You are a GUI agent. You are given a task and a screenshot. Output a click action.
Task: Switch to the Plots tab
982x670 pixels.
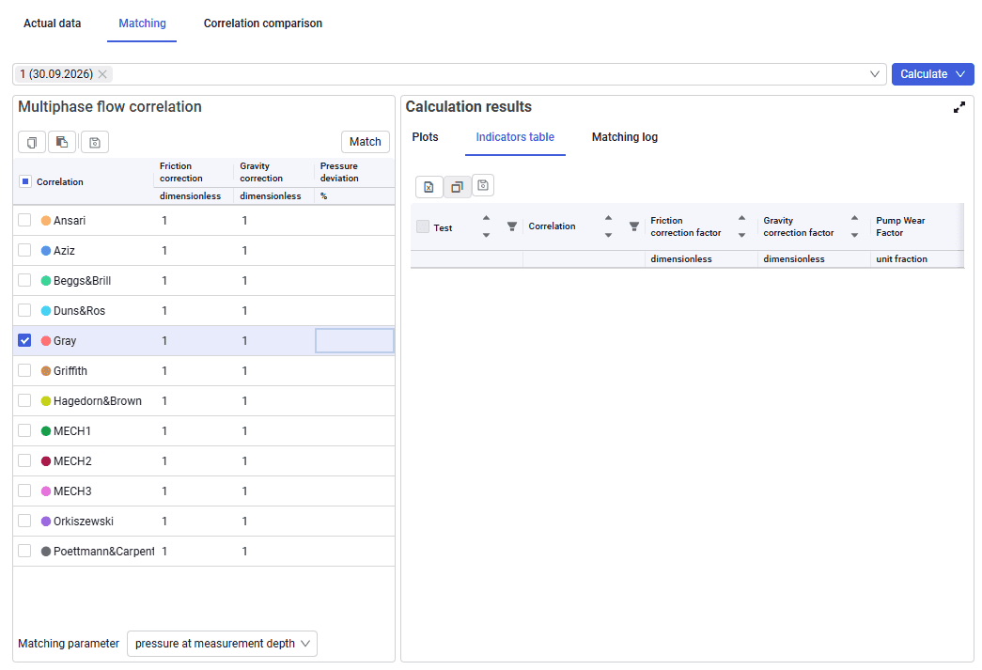point(426,137)
